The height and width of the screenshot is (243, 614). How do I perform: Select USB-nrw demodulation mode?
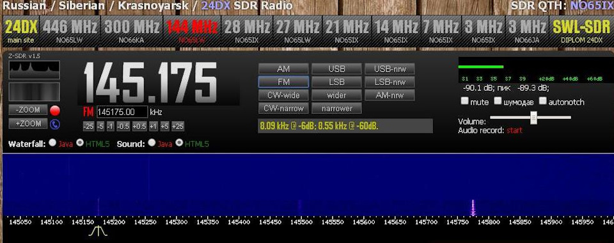(390, 69)
